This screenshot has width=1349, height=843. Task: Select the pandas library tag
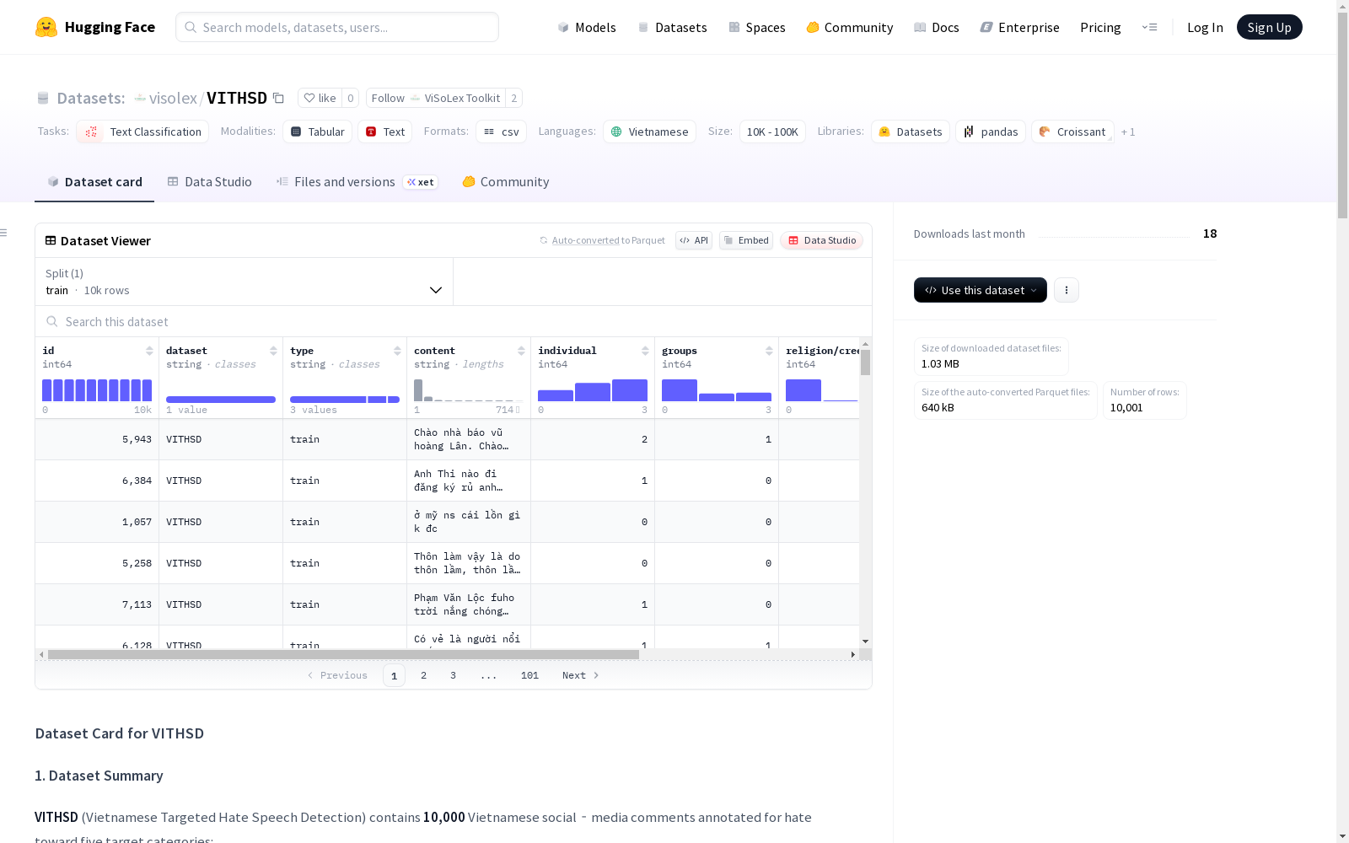point(991,132)
